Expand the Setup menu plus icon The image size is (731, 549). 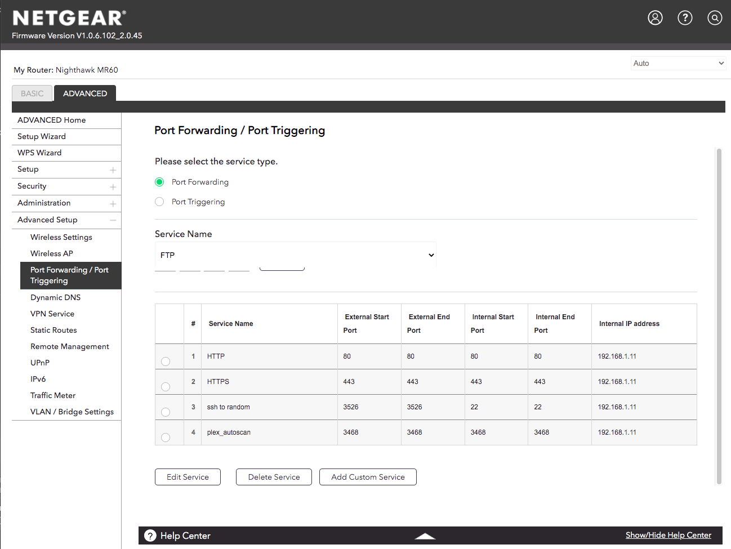(x=113, y=170)
